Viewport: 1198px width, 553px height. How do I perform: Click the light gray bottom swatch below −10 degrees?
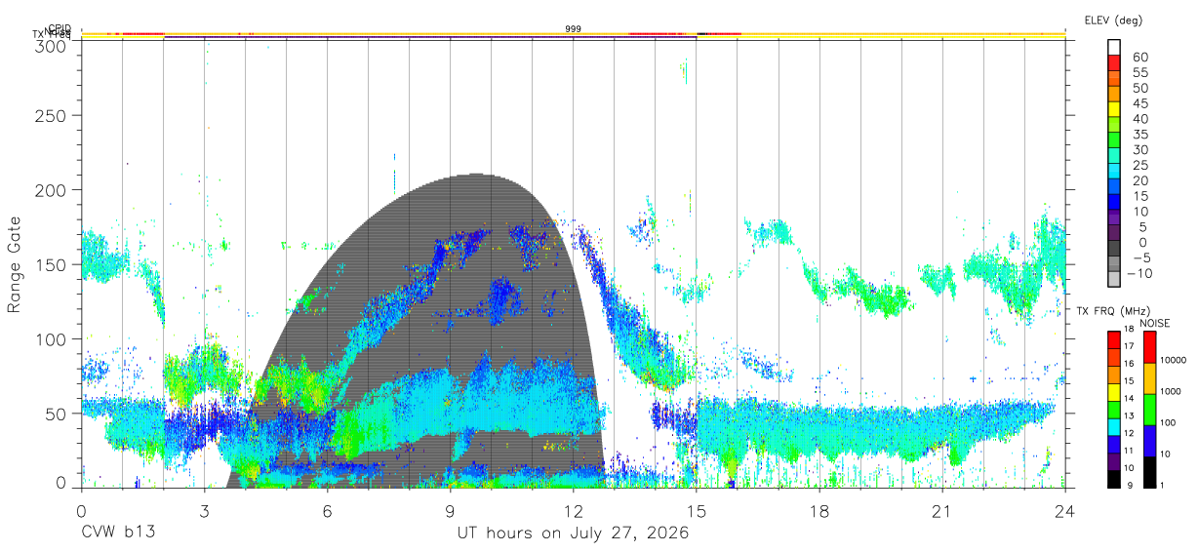[x=1115, y=280]
